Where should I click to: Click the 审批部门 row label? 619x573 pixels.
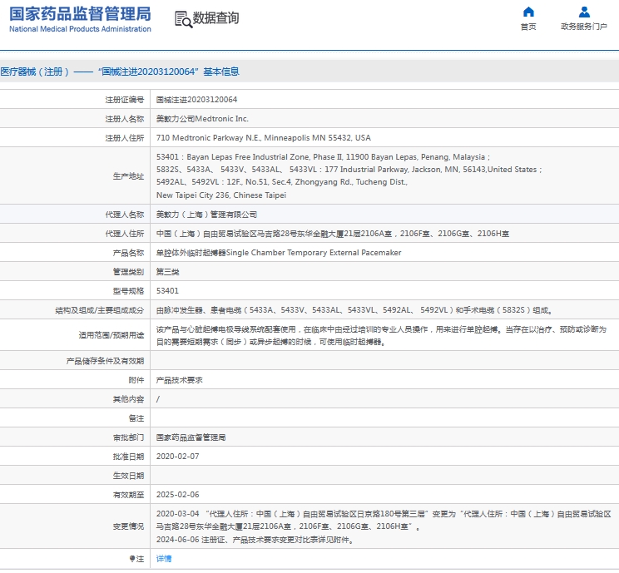point(129,437)
